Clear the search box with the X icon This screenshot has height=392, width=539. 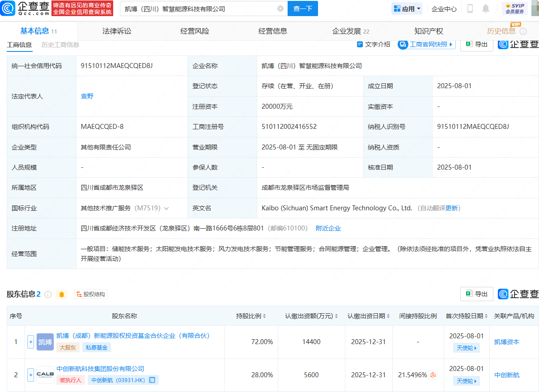pos(280,9)
